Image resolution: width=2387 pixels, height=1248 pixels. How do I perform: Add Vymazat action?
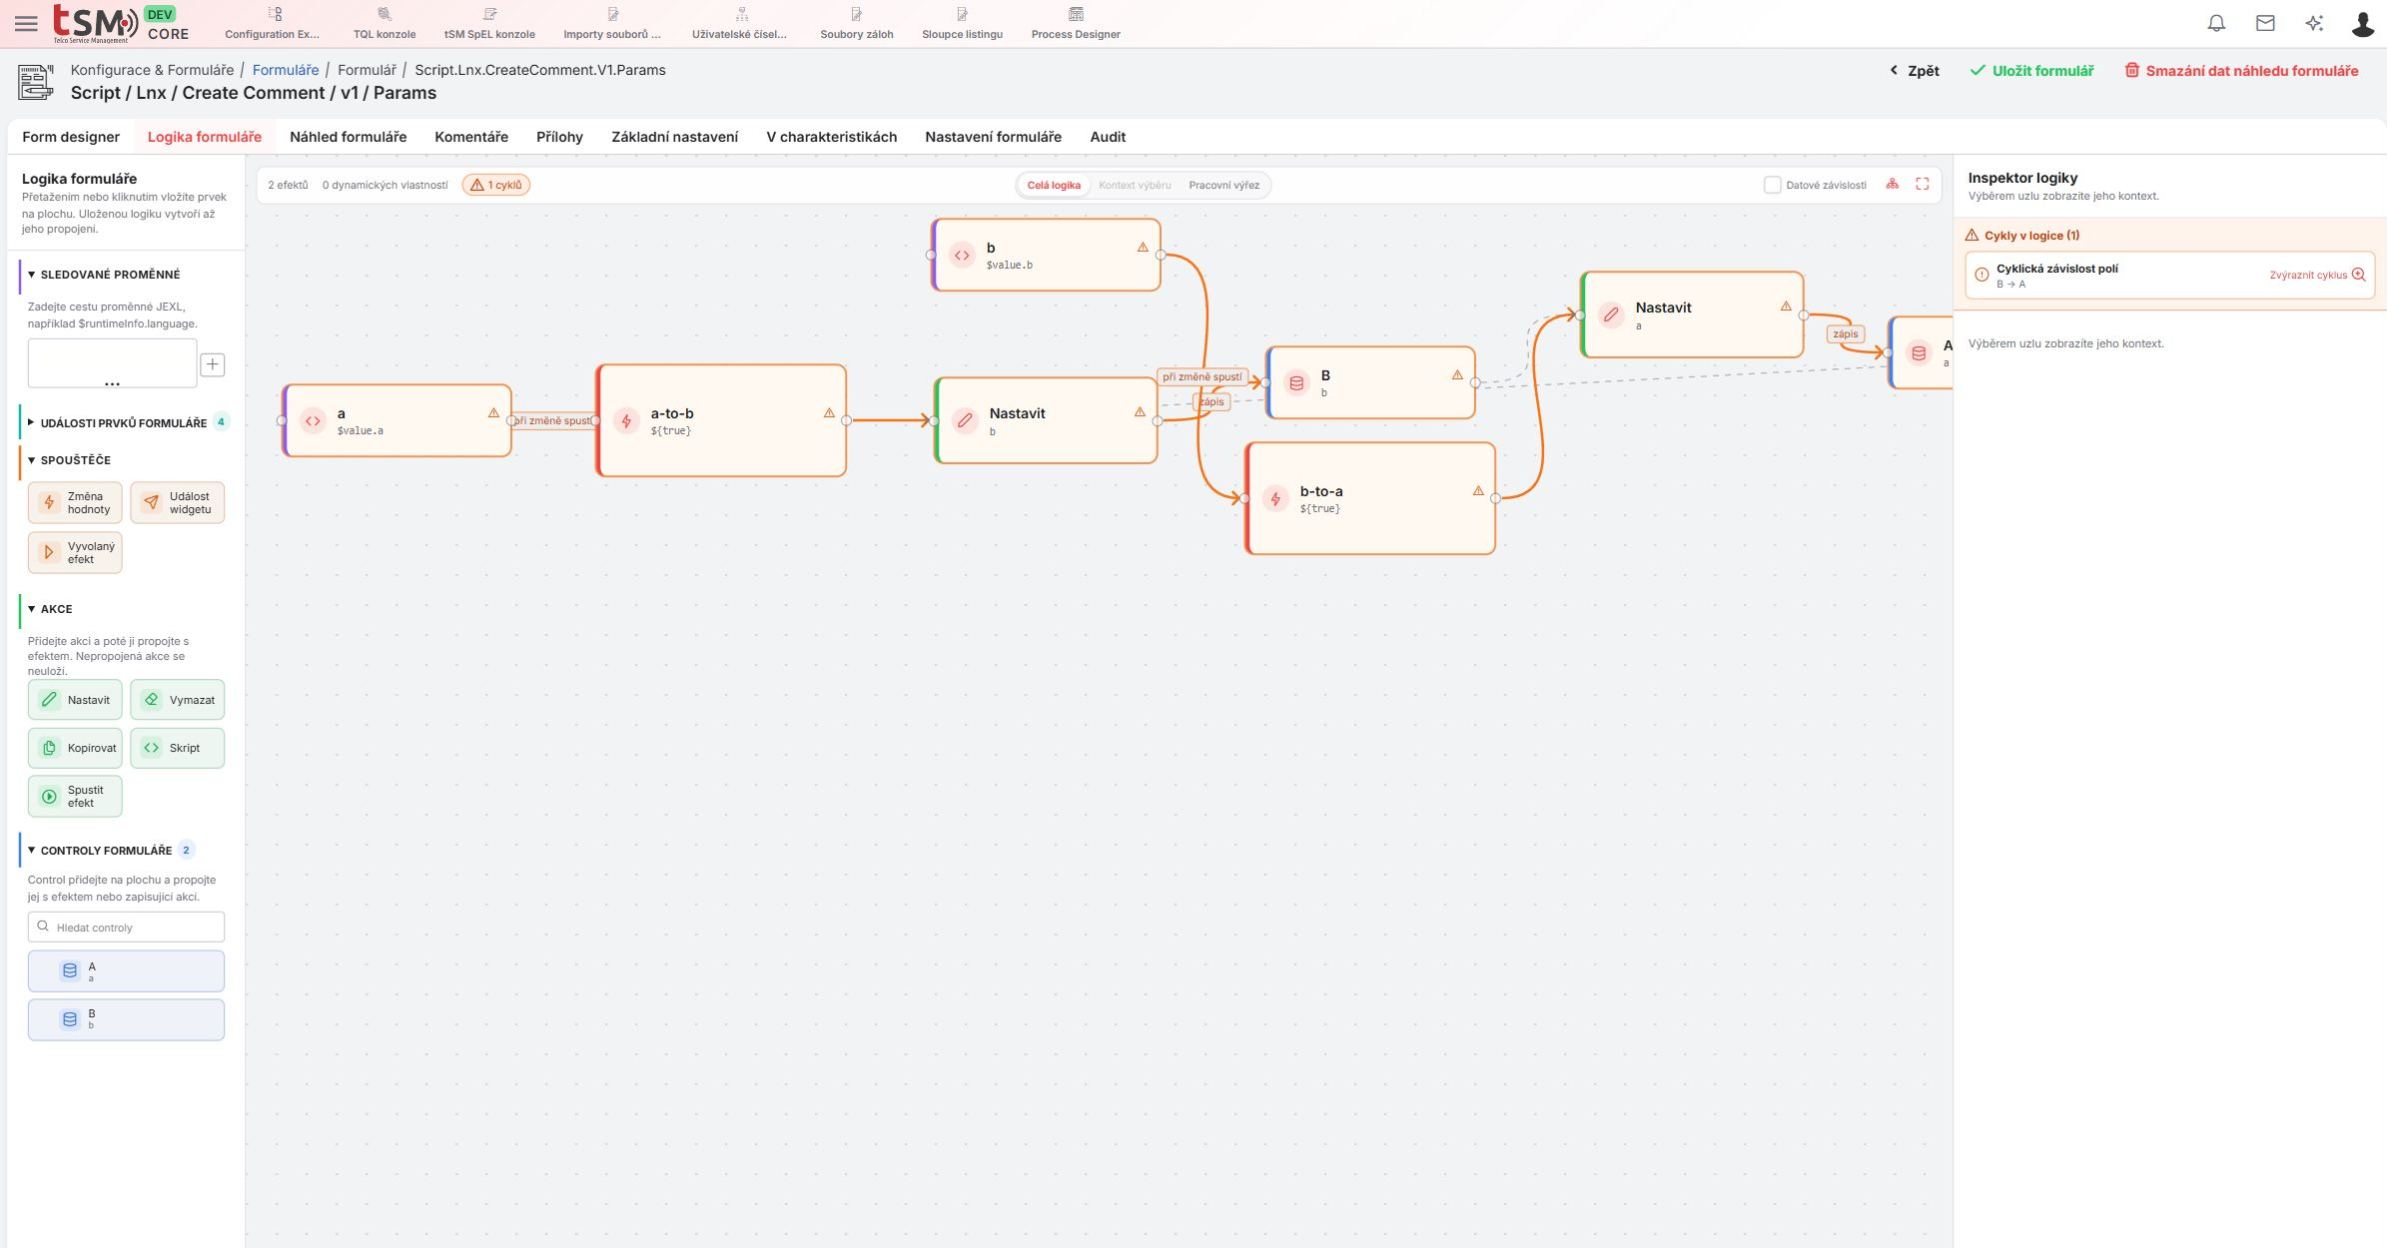click(x=177, y=700)
